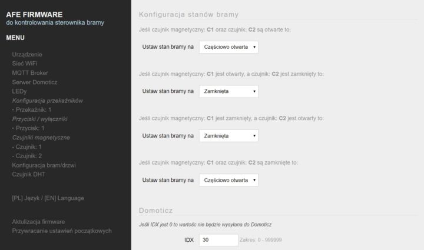Screen dimensions: 424x250
Task: Open Konfiguracja bram/drzwi page
Action: [44, 165]
